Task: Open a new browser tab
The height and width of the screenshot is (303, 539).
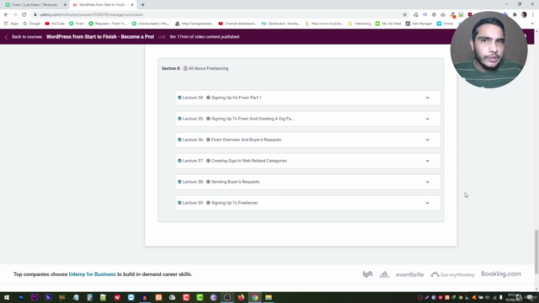Action: pyautogui.click(x=142, y=5)
